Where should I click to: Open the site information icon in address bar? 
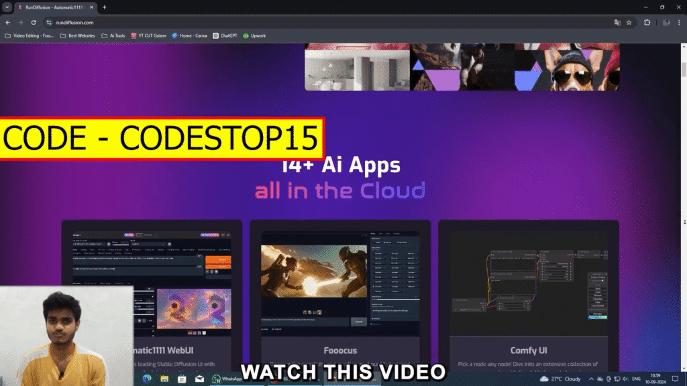(49, 22)
